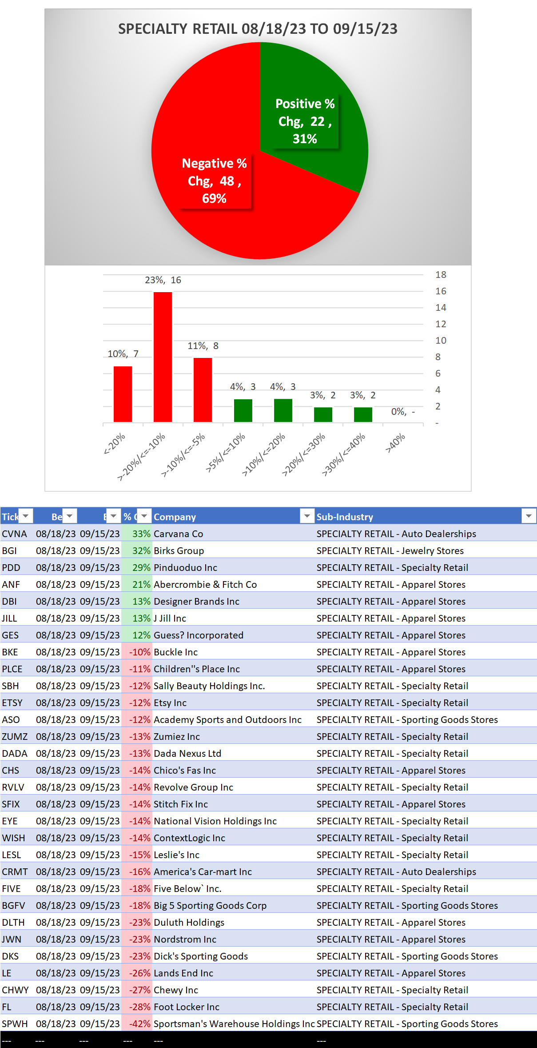
Task: Click the Negative % Chg, 48, 69% data label
Action: pos(214,181)
